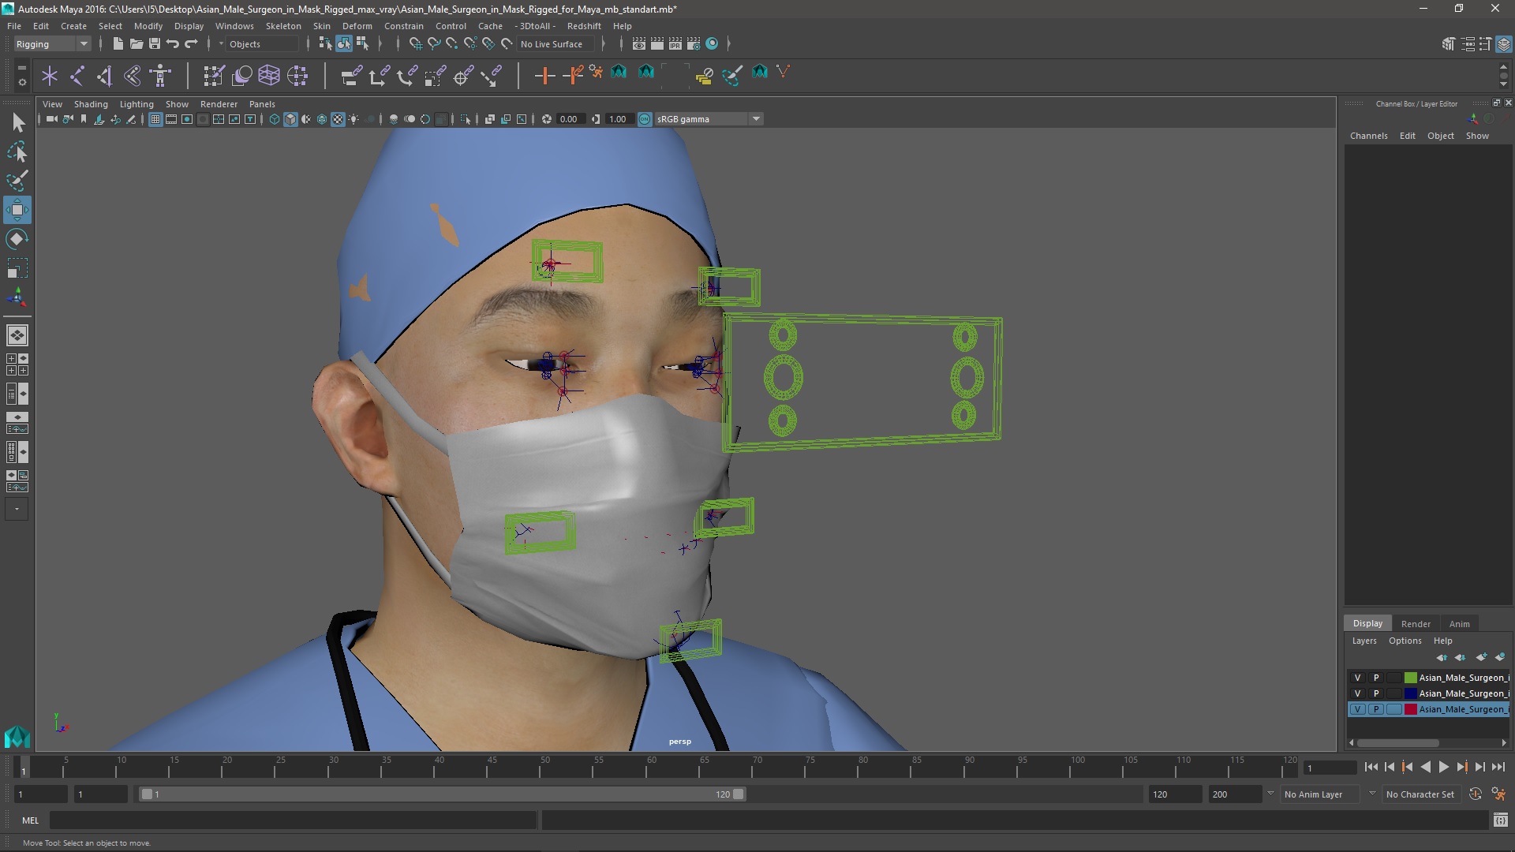
Task: Click Create new layer icon
Action: click(1481, 657)
